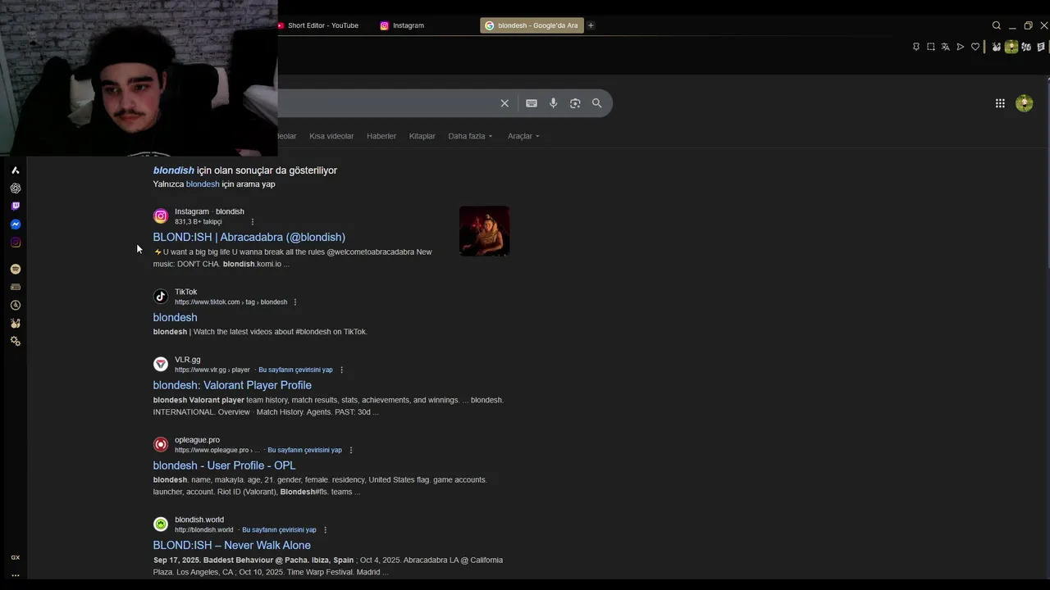The image size is (1050, 590).
Task: Open the history clock icon in sidebar
Action: coord(15,305)
